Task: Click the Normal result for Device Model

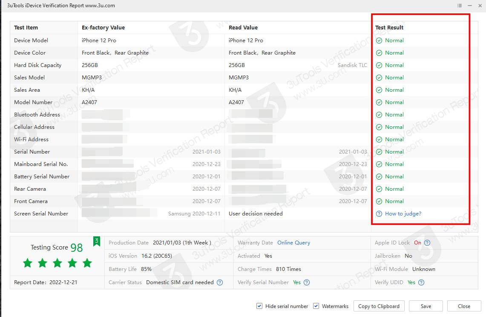Action: [394, 41]
